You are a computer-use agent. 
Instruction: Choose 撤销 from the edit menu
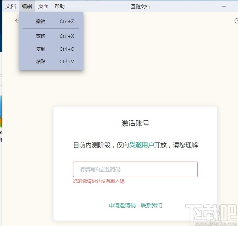[51, 21]
